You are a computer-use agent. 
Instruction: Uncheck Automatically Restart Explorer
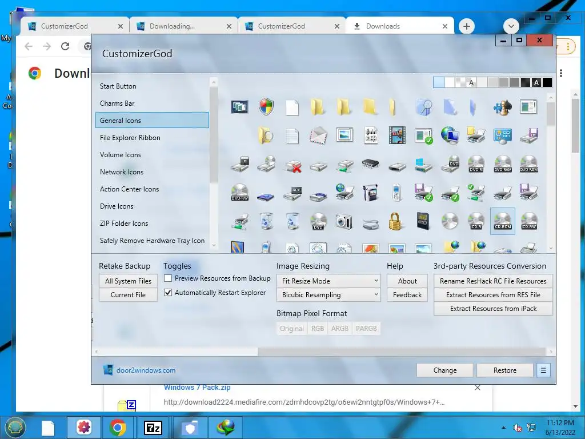coord(168,292)
